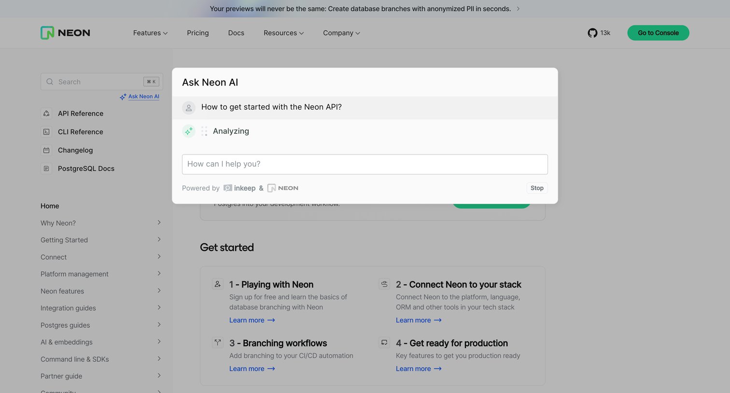Screen dimensions: 730x393
Task: Stop the AI response generation
Action: click(x=537, y=188)
